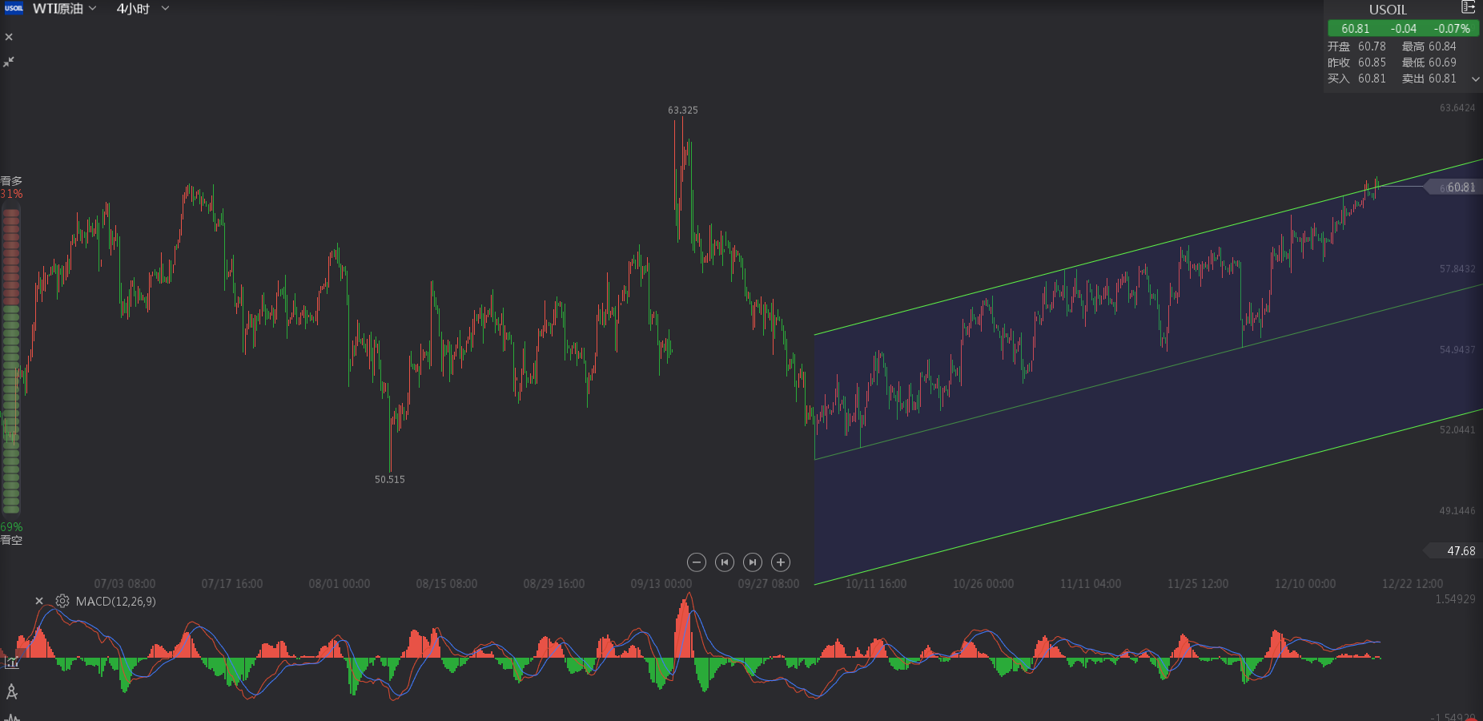
Task: Expand the USOIL quote panel chevron
Action: 1475,79
